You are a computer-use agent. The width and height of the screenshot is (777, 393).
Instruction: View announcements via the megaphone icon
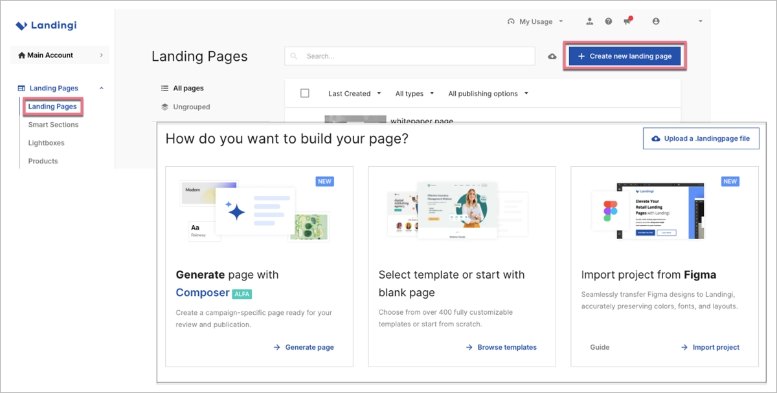[627, 21]
